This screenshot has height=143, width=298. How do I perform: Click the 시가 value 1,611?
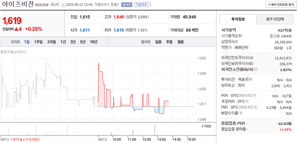click(85, 30)
